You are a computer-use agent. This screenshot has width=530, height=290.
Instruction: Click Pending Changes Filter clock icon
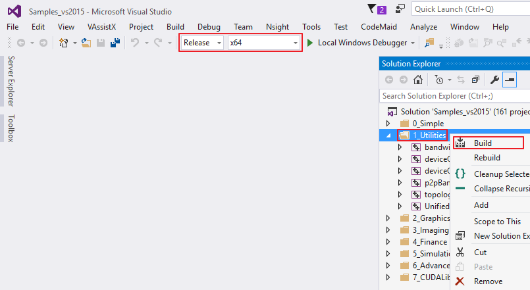pos(439,80)
